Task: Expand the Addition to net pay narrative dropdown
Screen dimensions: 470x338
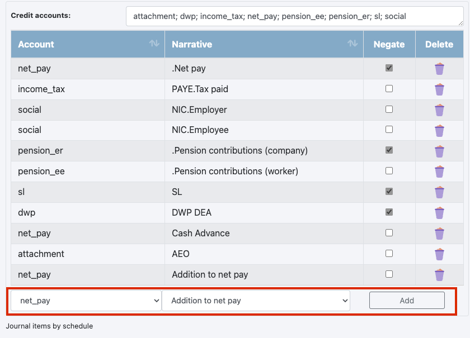Action: 256,301
